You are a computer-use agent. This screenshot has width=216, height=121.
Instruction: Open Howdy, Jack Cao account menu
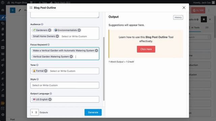tap(204, 2)
